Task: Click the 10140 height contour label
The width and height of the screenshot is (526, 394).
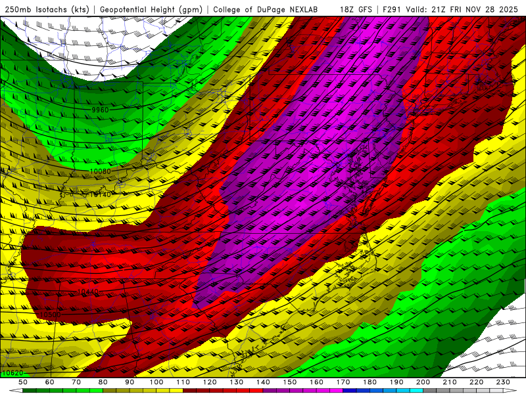Action: 100,194
